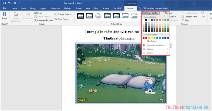Image resolution: width=212 pixels, height=111 pixels.
Task: Open the Mailings tab
Action: pyautogui.click(x=68, y=8)
